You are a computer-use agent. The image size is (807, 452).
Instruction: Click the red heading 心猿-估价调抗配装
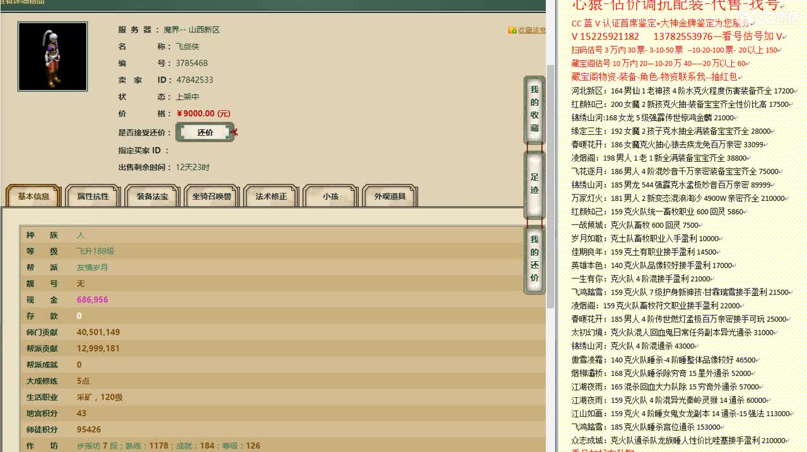click(675, 6)
